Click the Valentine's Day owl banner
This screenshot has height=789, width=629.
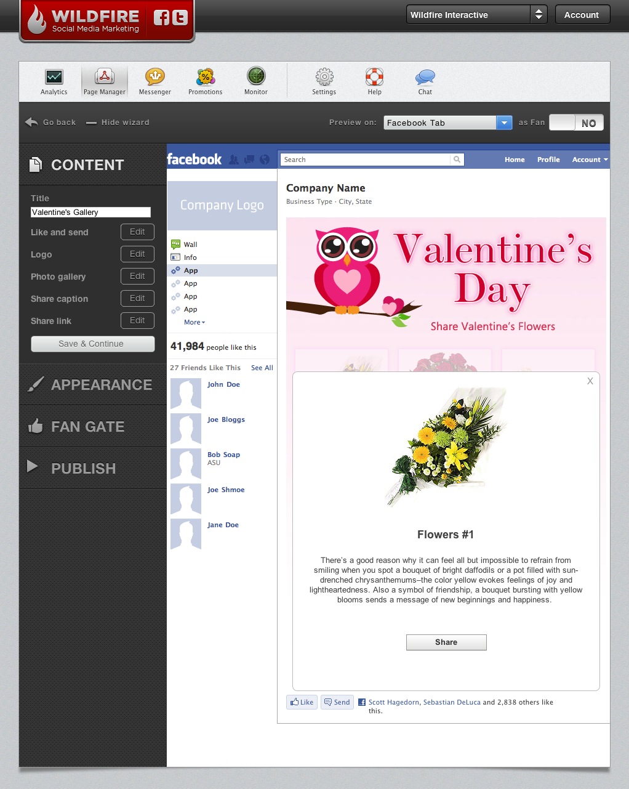click(446, 279)
